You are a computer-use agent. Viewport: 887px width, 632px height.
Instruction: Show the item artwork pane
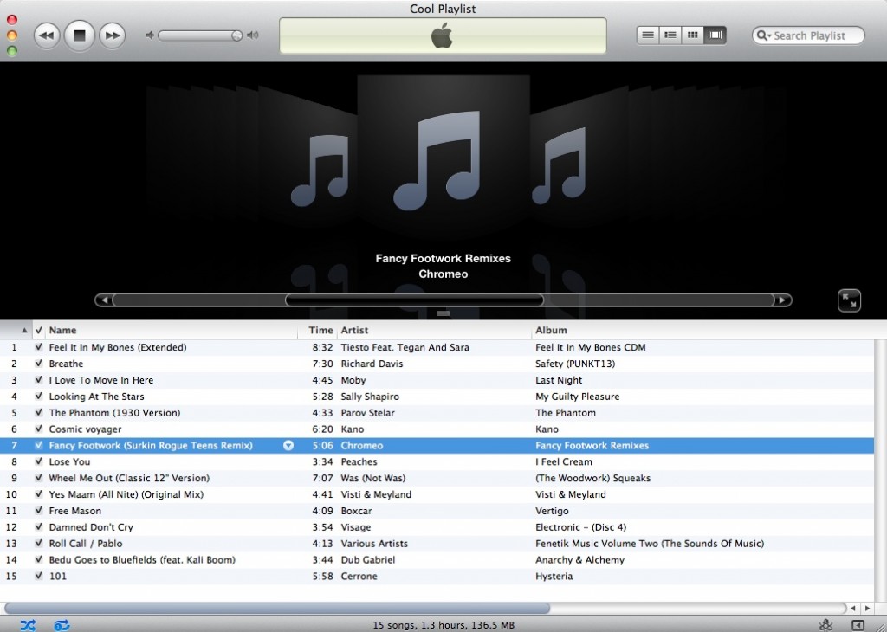[857, 624]
